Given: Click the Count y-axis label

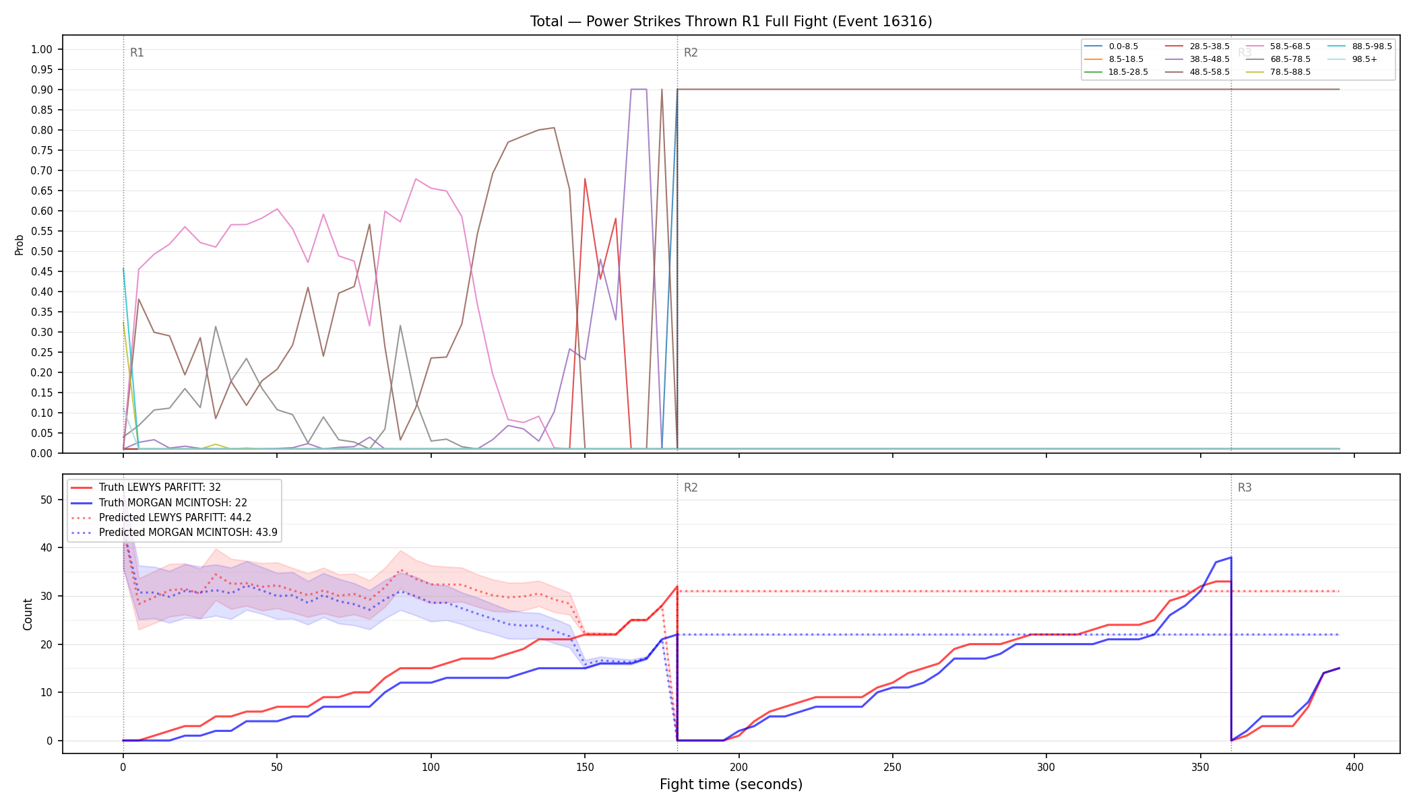Looking at the screenshot, I should (28, 614).
